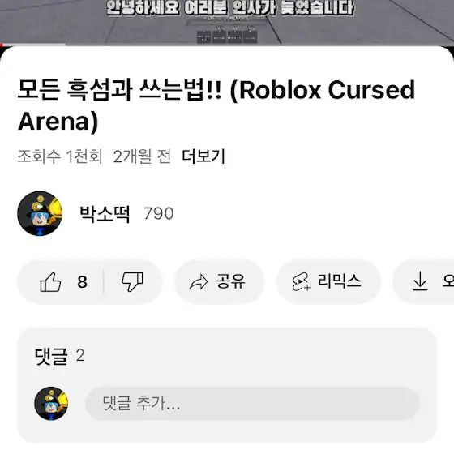Viewport: 454px width, 454px height.
Task: Tap your profile avatar beside the comment box
Action: 51,404
